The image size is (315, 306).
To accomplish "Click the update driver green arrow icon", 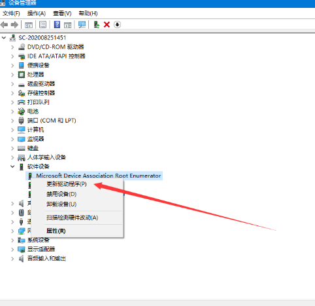I will click(x=97, y=24).
